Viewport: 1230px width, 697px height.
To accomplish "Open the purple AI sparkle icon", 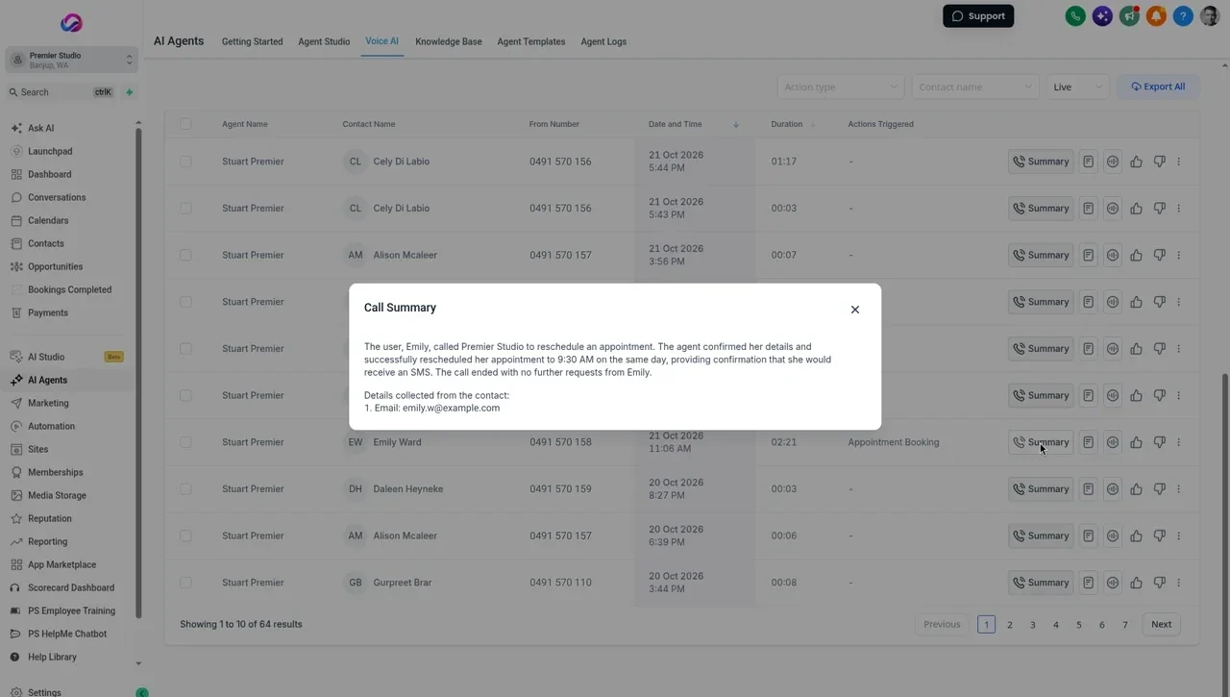I will (1102, 16).
